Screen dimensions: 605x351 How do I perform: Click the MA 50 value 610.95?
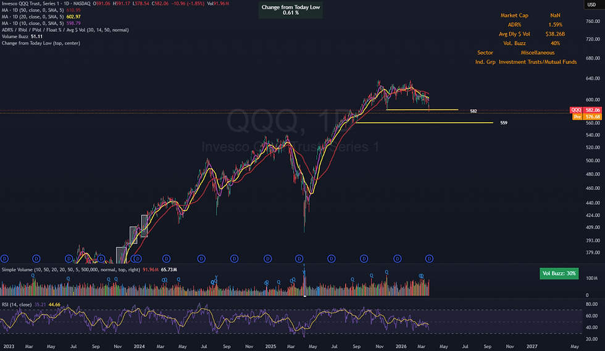click(73, 10)
